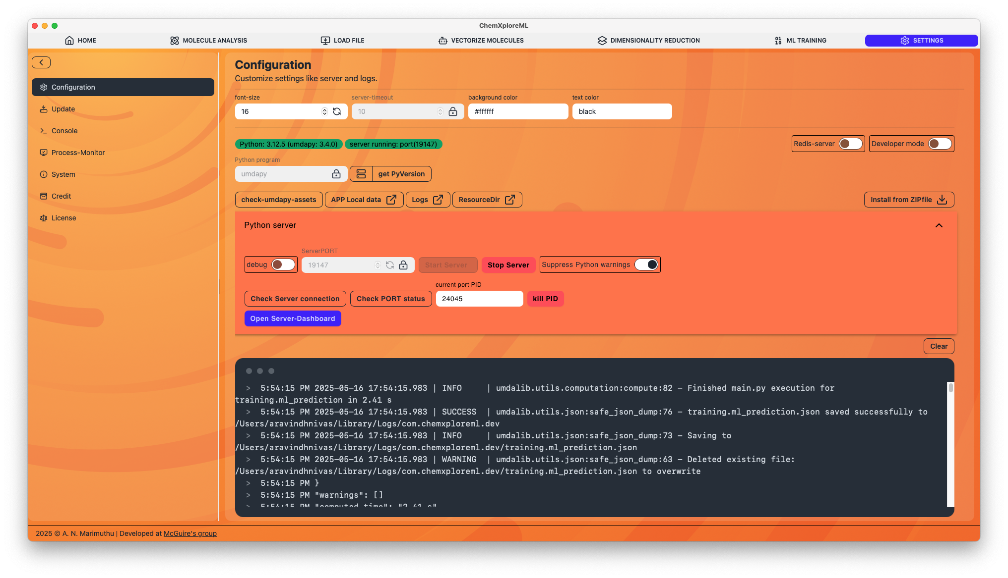Open Update in the sidebar
The height and width of the screenshot is (578, 1008).
pyautogui.click(x=123, y=109)
